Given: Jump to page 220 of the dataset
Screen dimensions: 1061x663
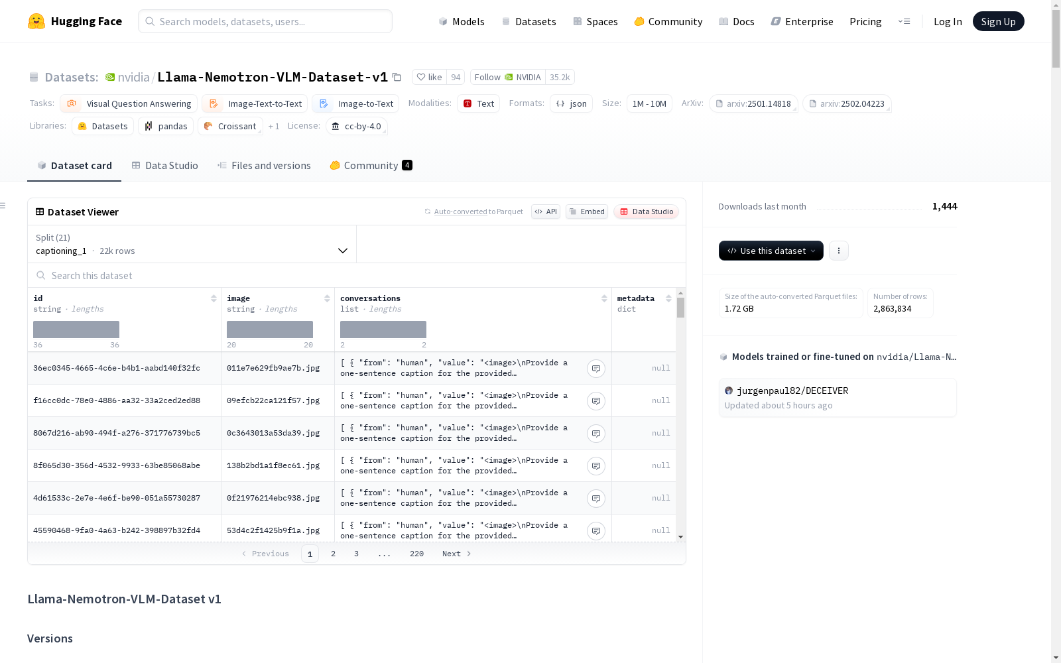Looking at the screenshot, I should [x=416, y=554].
